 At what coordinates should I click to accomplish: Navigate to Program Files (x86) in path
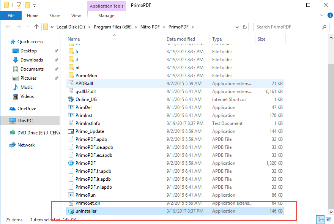pos(112,27)
